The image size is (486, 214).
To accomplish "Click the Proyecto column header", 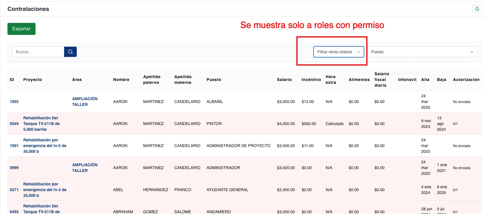I will (32, 80).
